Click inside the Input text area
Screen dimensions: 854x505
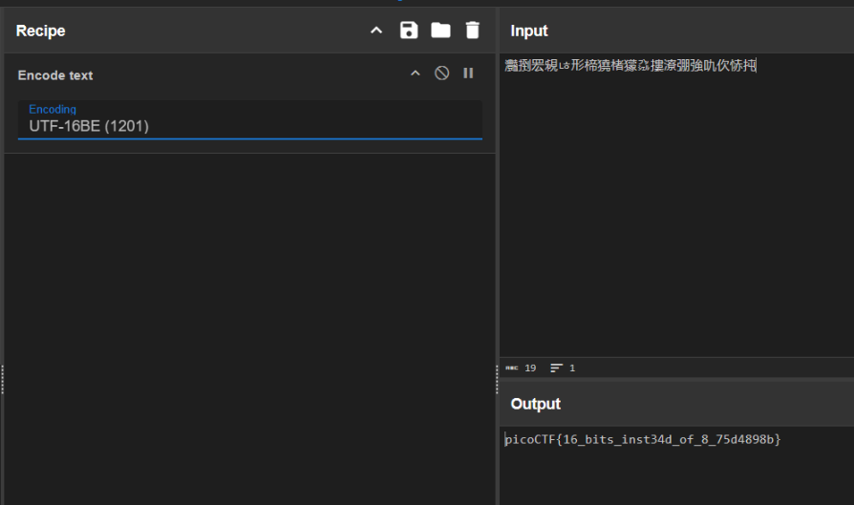(677, 205)
